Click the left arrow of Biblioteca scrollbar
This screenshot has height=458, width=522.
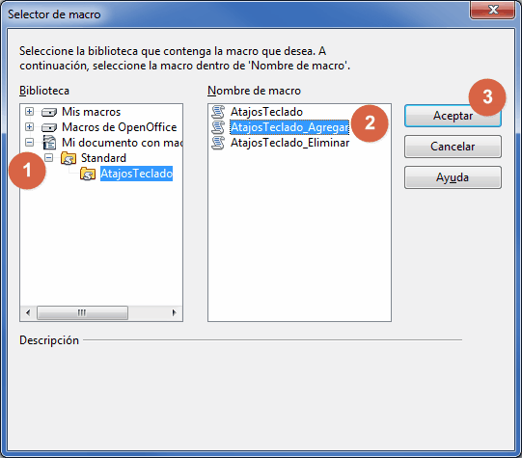[28, 312]
